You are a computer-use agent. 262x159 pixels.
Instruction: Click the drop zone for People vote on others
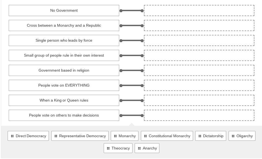(199, 115)
